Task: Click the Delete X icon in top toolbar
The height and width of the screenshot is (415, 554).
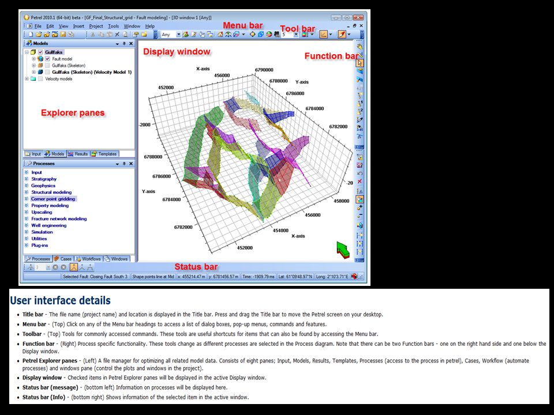Action: [x=117, y=34]
